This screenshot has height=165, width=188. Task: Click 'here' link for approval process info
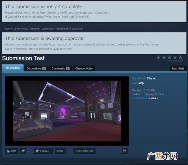pyautogui.click(x=69, y=49)
